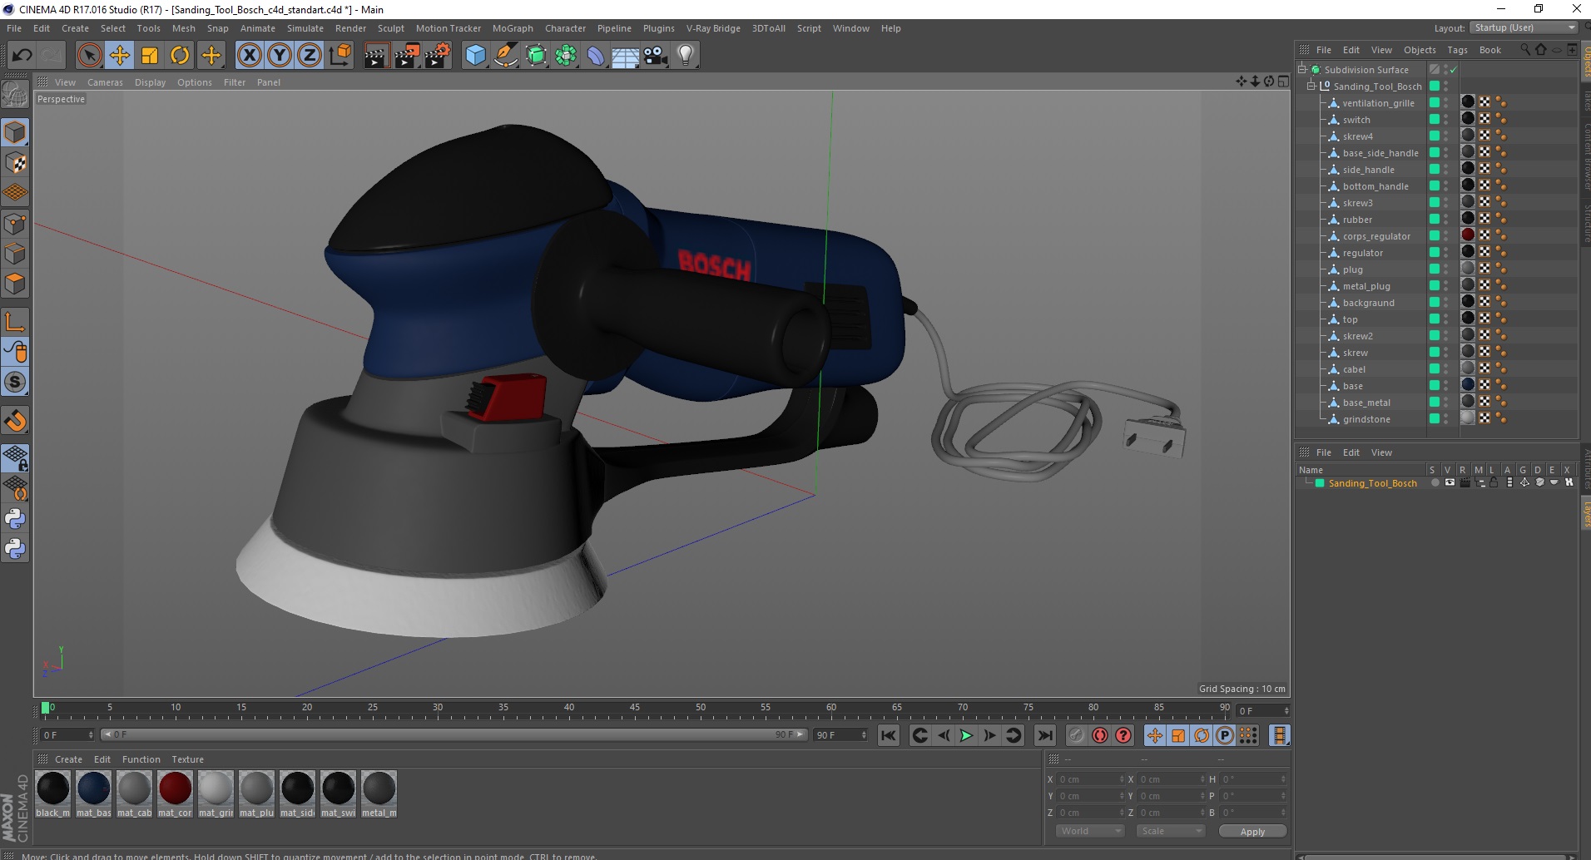
Task: Open viewport Display menu
Action: click(150, 82)
